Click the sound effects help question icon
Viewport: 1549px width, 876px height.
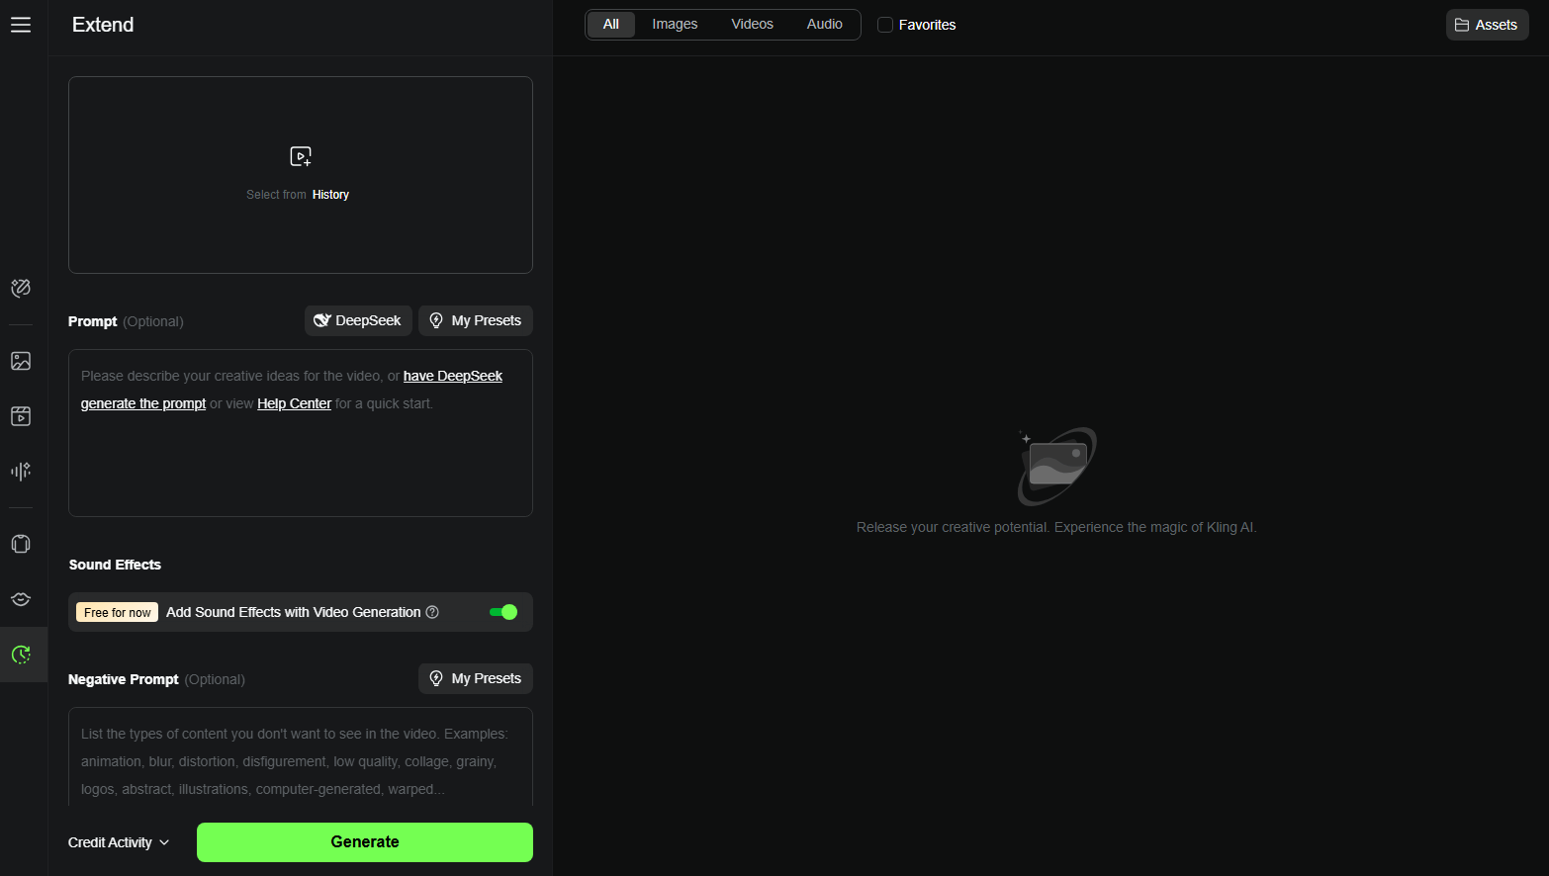coord(432,612)
